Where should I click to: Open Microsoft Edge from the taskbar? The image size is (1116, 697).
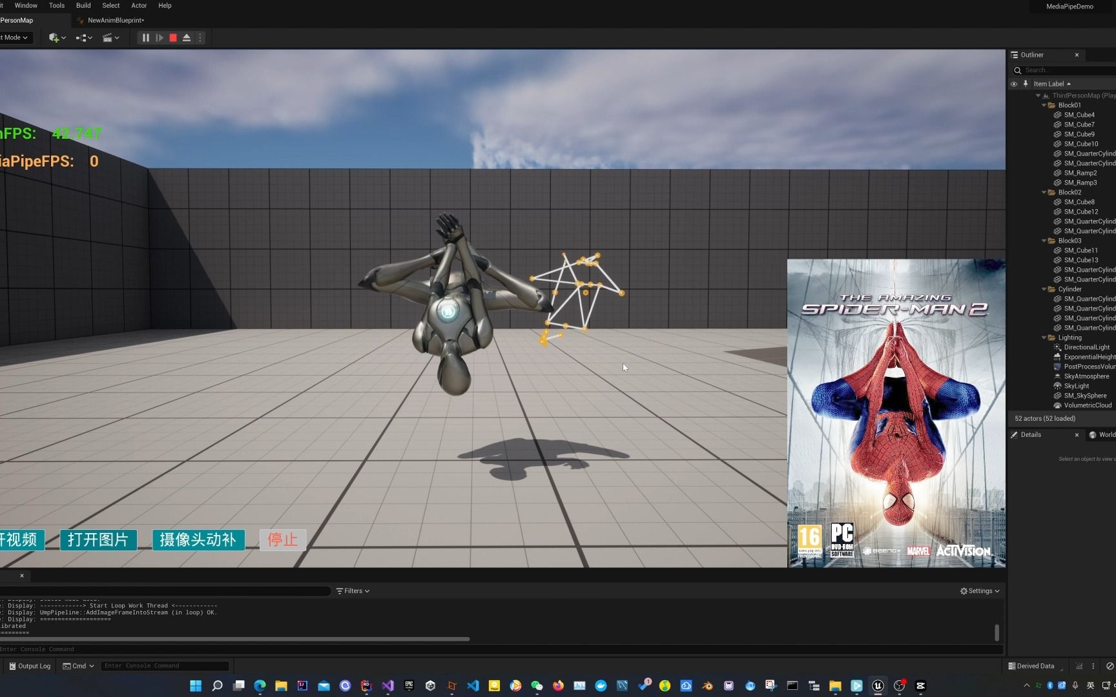point(260,685)
